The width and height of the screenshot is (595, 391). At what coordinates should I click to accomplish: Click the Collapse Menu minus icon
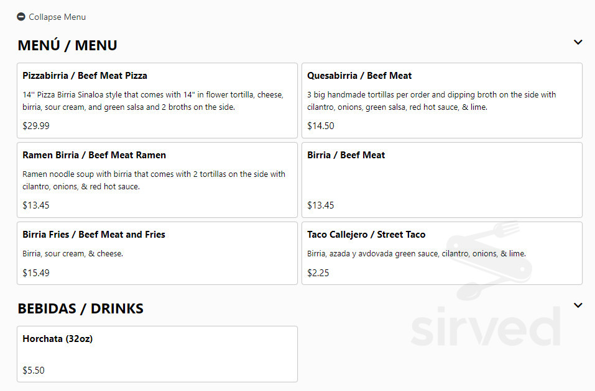pyautogui.click(x=21, y=17)
